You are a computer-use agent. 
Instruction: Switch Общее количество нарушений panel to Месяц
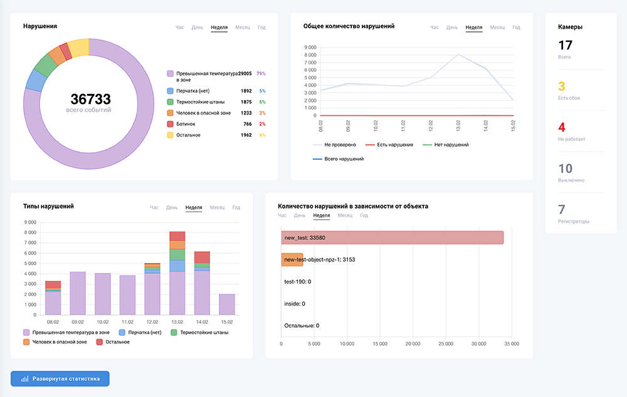pos(497,28)
